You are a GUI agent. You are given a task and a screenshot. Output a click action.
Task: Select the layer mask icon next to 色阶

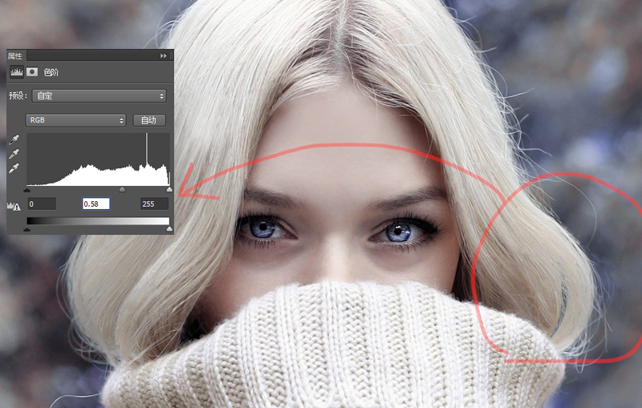pyautogui.click(x=32, y=72)
